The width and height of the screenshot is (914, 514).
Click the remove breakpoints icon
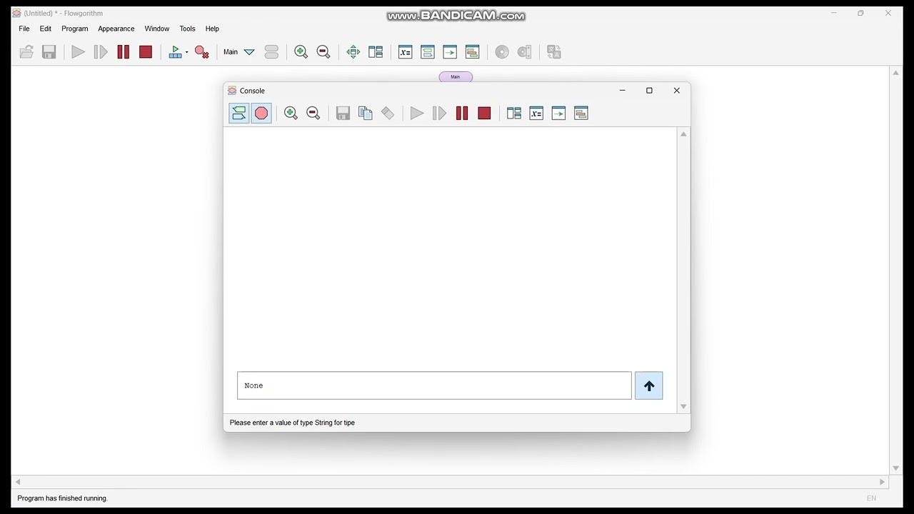202,51
